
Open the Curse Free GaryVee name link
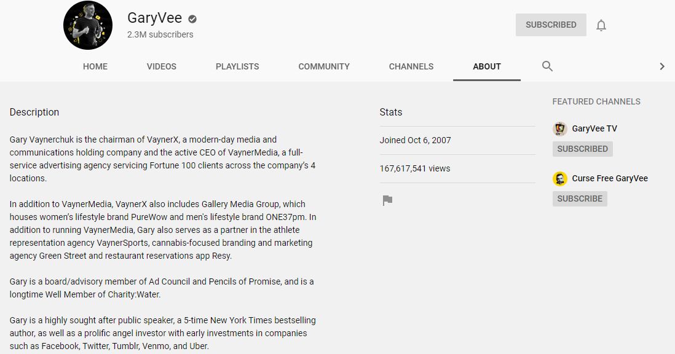tap(610, 178)
